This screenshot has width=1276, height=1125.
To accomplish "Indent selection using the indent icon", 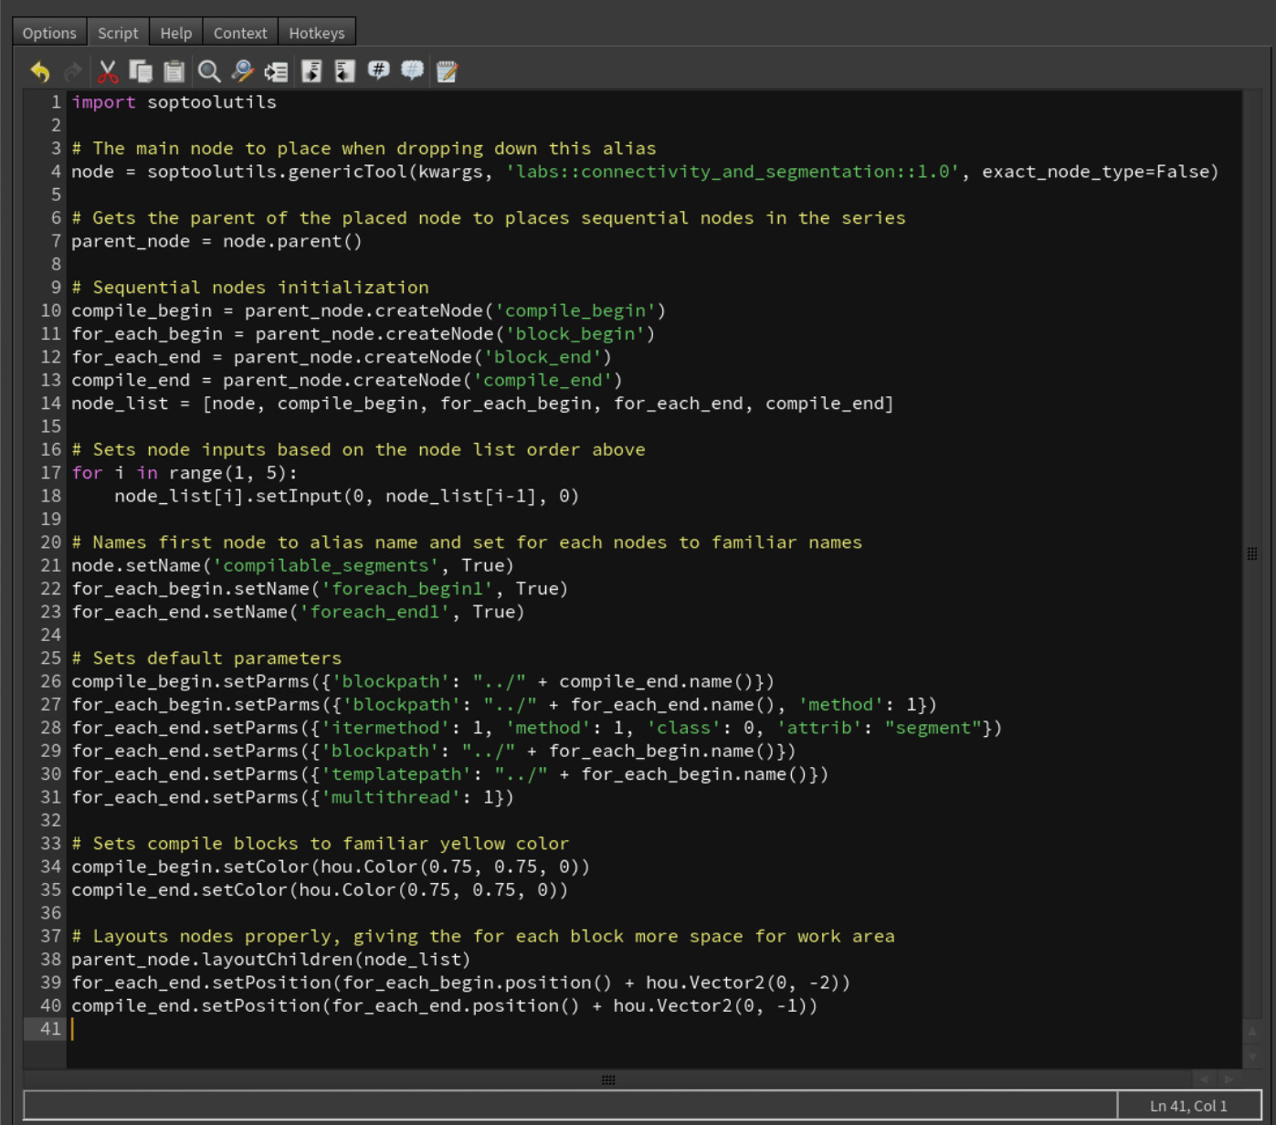I will pyautogui.click(x=311, y=71).
